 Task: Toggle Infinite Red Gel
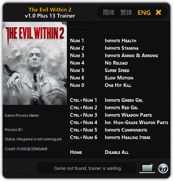pyautogui.click(x=121, y=108)
